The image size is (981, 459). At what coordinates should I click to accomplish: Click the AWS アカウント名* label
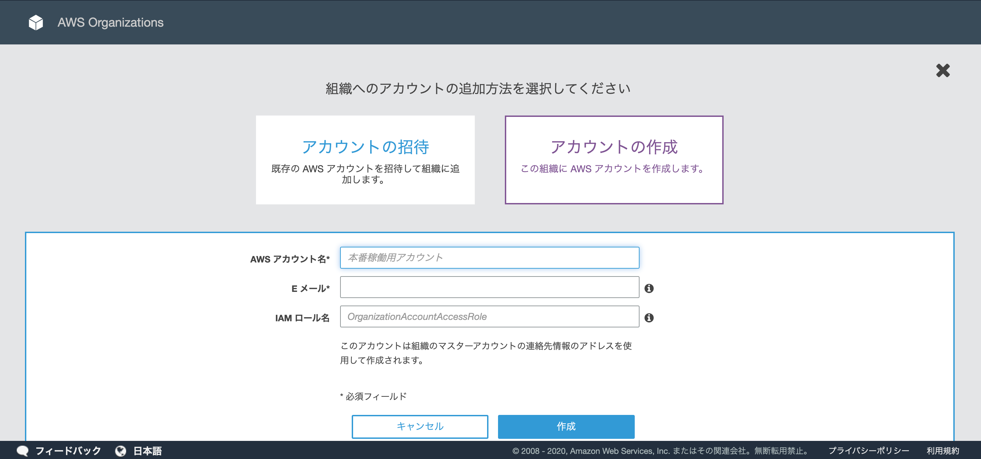[x=290, y=259]
